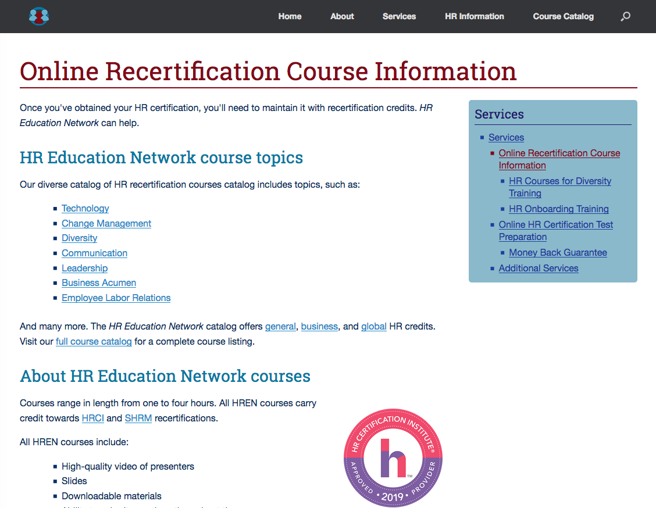Follow the SHRM recertification link
The image size is (656, 508).
point(138,418)
